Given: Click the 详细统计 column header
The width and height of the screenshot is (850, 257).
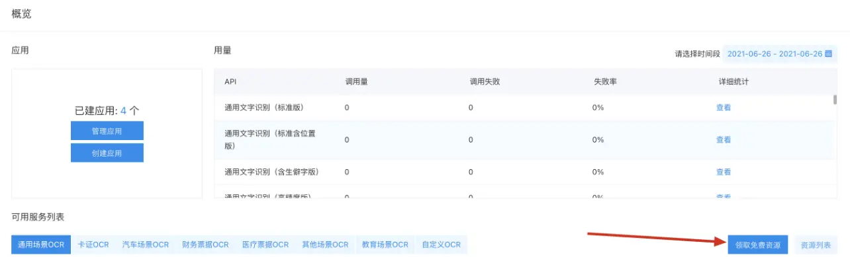Looking at the screenshot, I should [733, 81].
